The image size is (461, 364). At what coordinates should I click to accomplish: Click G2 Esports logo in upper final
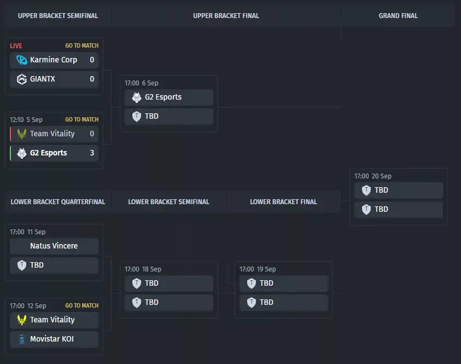(x=136, y=97)
